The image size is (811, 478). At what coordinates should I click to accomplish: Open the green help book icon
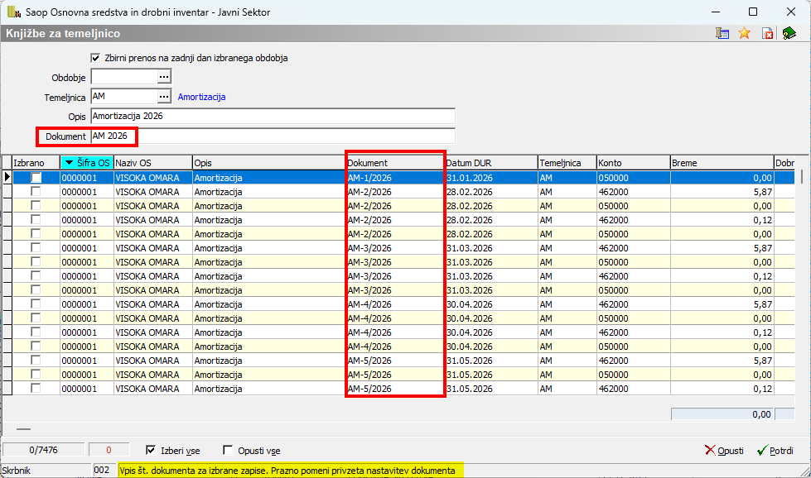point(789,33)
